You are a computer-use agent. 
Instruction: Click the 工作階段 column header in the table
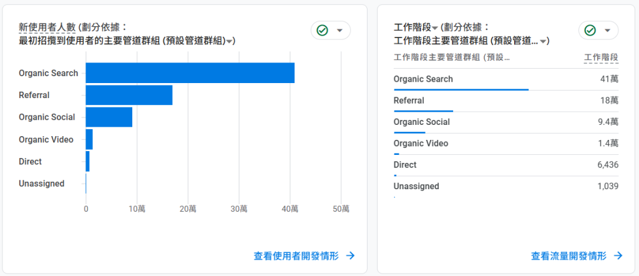pyautogui.click(x=601, y=57)
